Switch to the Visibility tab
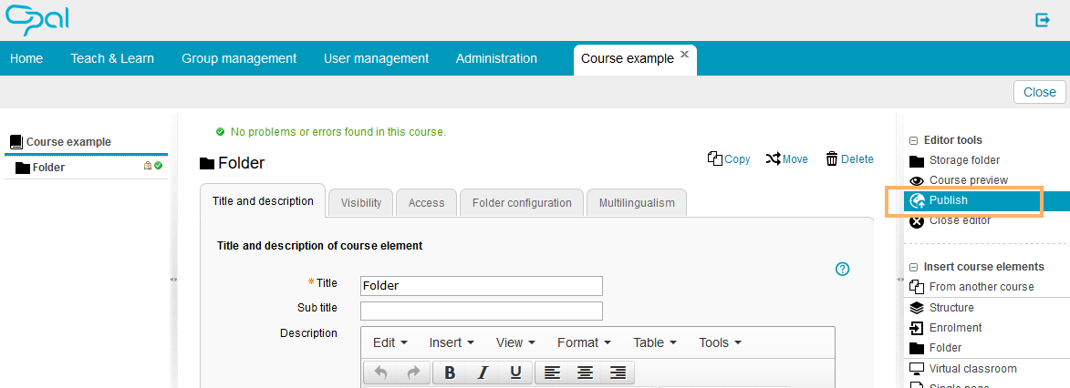Image resolution: width=1070 pixels, height=388 pixels. 361,203
